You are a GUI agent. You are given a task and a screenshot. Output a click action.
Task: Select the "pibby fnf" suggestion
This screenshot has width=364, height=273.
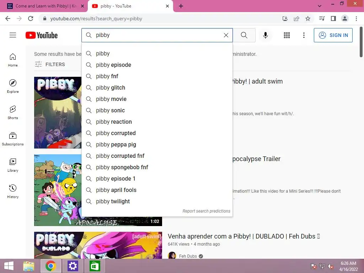click(157, 76)
